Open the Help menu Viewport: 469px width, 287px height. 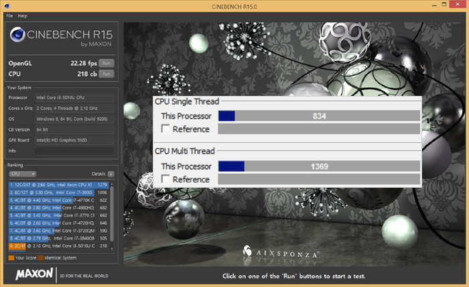point(23,15)
